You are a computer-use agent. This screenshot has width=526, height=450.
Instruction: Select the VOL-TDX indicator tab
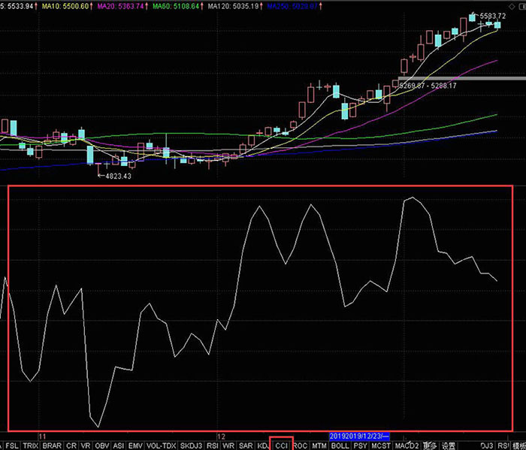161,445
